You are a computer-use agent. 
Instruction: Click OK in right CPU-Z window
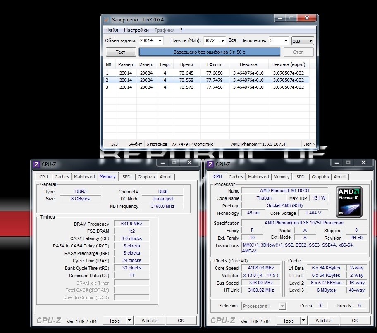(x=355, y=321)
